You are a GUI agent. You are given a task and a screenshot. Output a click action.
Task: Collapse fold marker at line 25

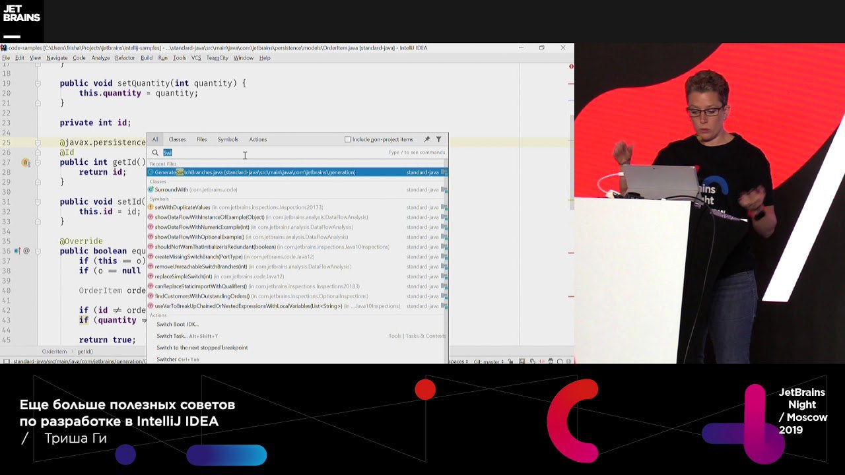(x=38, y=142)
